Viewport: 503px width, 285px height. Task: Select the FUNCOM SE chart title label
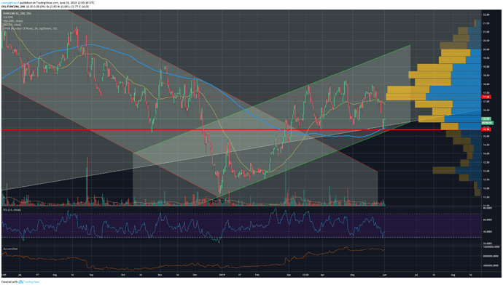17,13
